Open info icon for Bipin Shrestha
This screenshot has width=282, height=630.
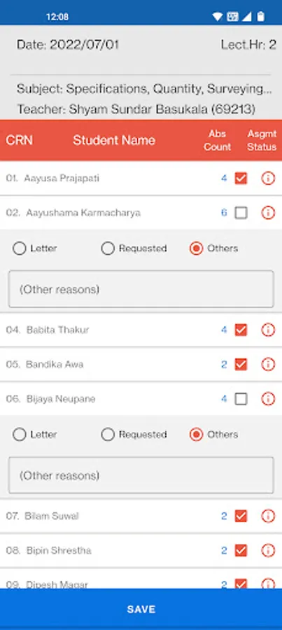pyautogui.click(x=268, y=550)
